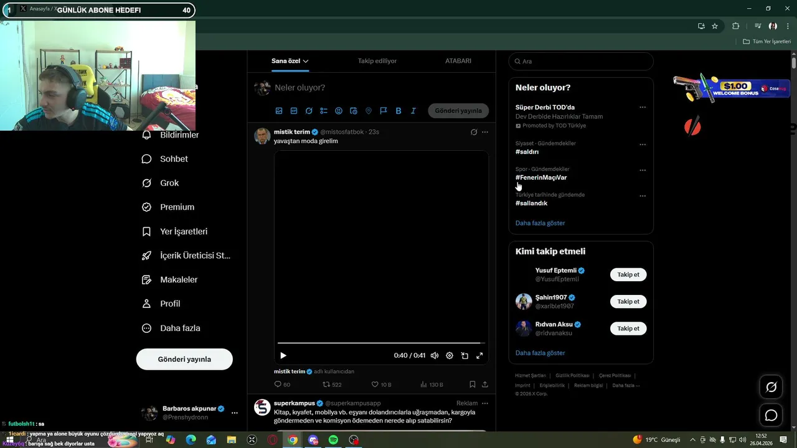Play the video in mistik terim post

coord(283,355)
